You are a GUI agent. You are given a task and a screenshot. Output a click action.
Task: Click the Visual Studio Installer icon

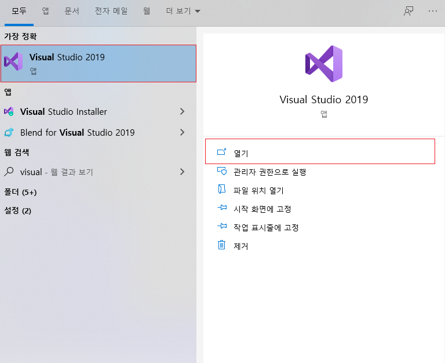(x=9, y=111)
